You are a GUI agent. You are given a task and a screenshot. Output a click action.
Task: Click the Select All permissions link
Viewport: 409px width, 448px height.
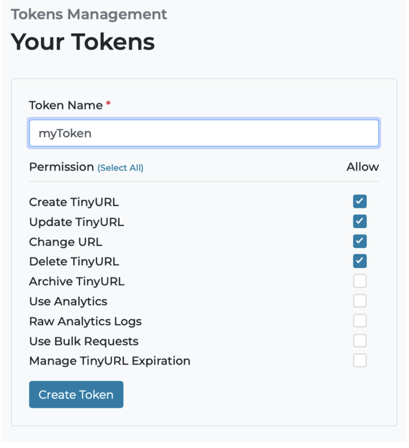pos(120,168)
